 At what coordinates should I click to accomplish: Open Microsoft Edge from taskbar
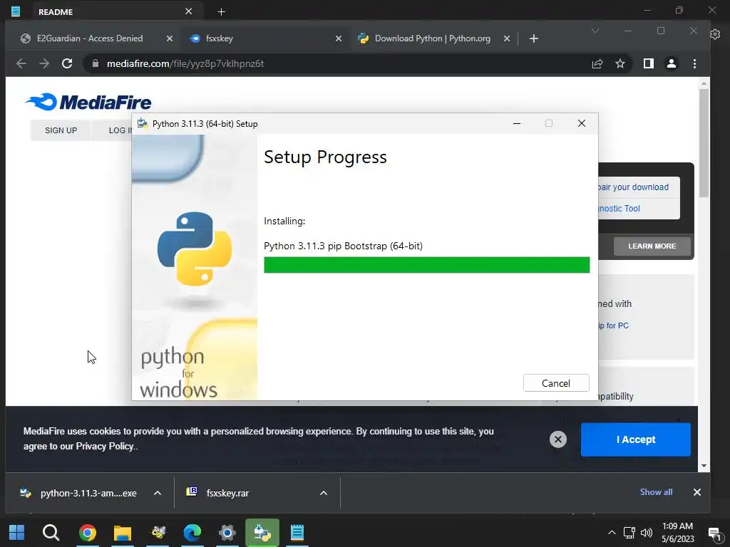192,533
